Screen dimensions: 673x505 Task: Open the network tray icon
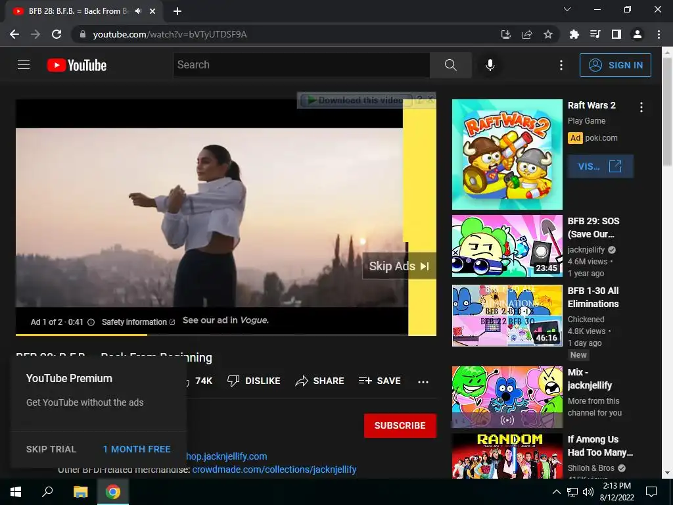tap(572, 492)
